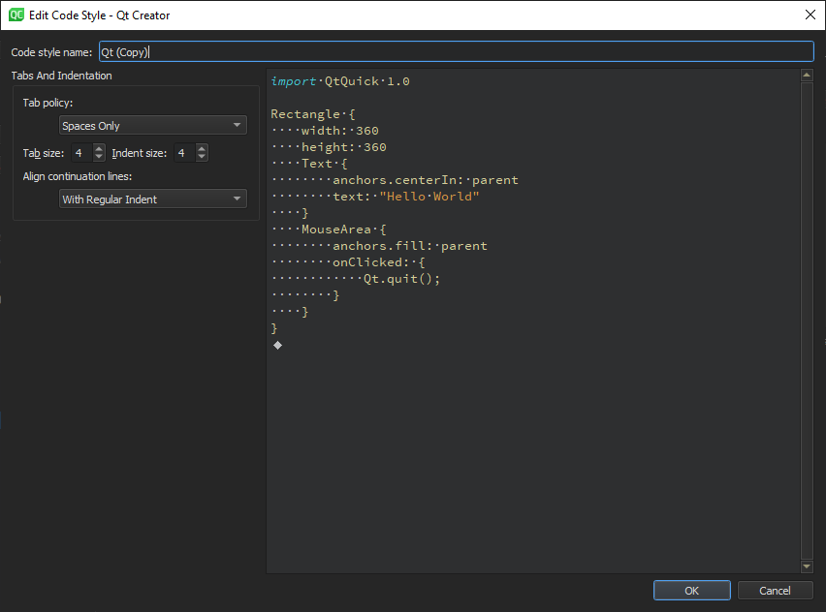The height and width of the screenshot is (612, 826).
Task: Decrease Indent size using the down stepper
Action: (202, 156)
